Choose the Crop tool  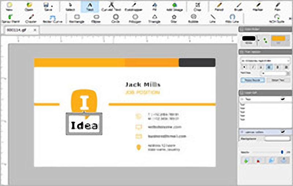pyautogui.click(x=197, y=7)
